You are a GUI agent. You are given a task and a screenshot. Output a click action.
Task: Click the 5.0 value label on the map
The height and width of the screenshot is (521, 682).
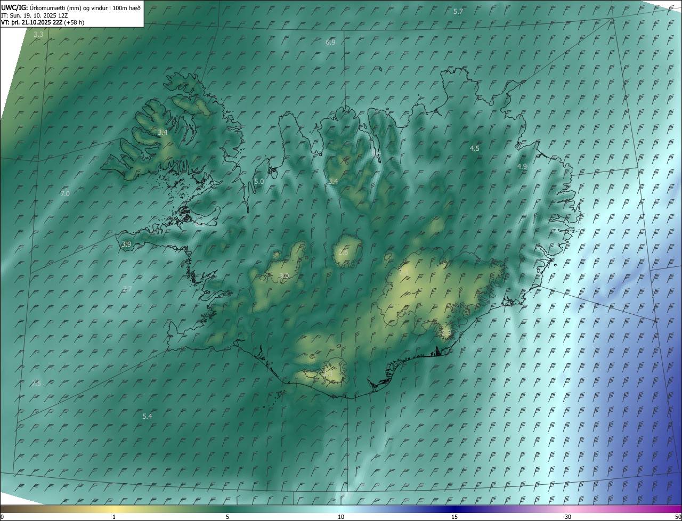(x=259, y=182)
